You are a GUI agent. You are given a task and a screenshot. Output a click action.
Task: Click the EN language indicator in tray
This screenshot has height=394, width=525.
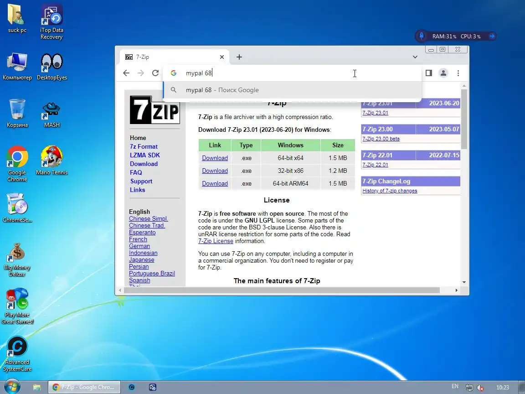coord(455,386)
